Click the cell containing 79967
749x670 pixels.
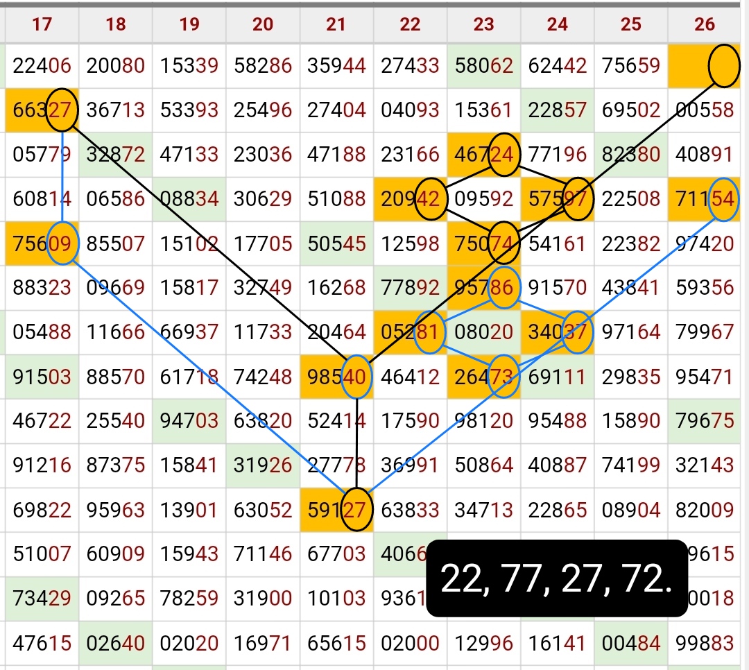click(x=705, y=332)
